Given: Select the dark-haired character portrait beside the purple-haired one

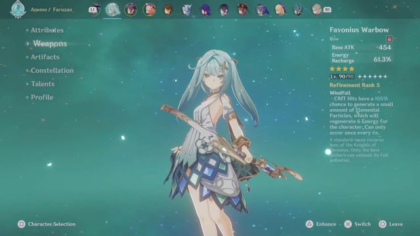Looking at the screenshot, I should tap(224, 10).
